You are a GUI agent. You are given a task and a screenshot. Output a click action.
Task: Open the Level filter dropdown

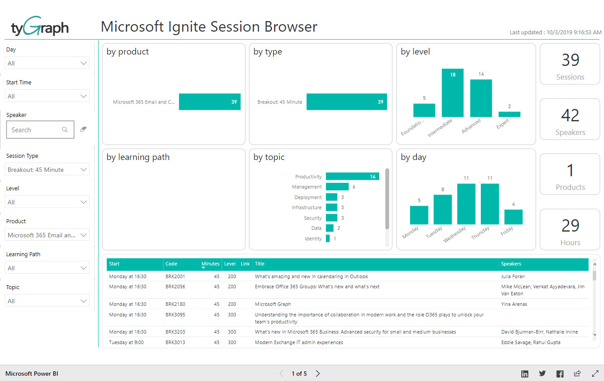point(47,202)
